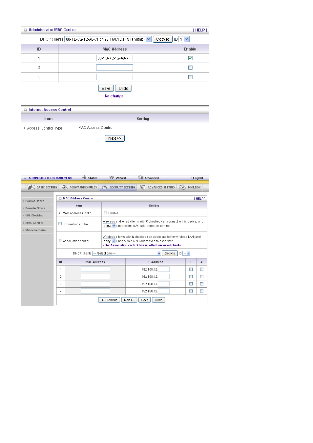The image size is (313, 443).
Task: Click the Status icon in the main menu
Action: (x=84, y=177)
